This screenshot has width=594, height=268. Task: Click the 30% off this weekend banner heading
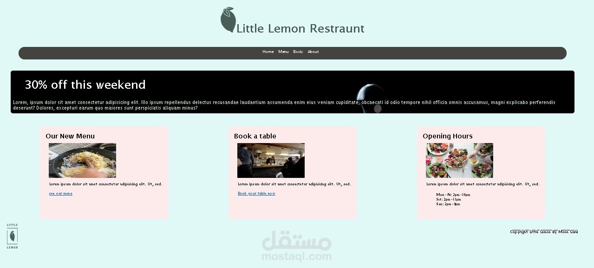pos(85,85)
